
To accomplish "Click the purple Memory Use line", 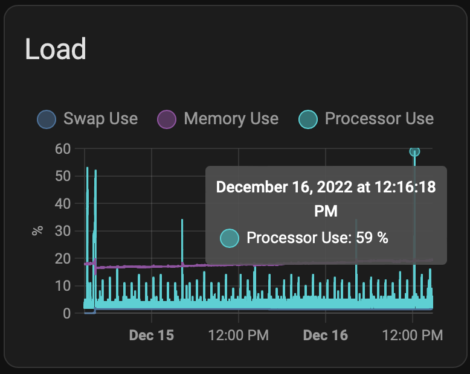I will pyautogui.click(x=151, y=265).
